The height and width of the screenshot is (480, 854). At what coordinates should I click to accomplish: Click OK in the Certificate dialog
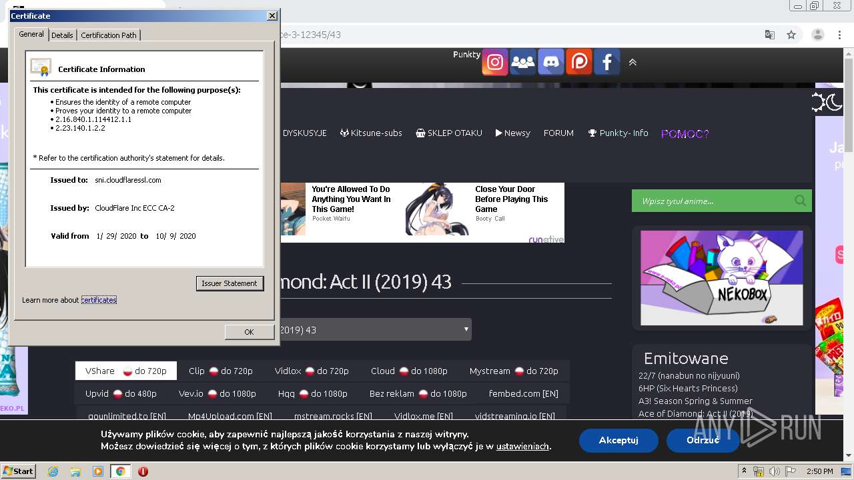[249, 332]
